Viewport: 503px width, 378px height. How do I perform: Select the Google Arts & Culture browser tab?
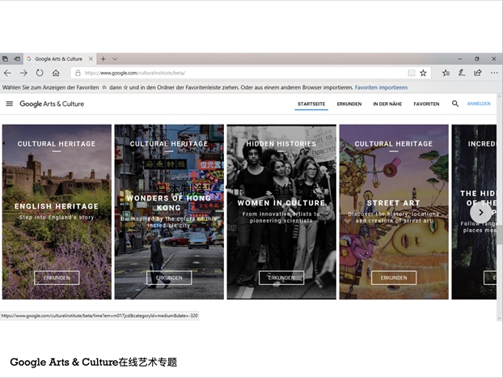59,59
